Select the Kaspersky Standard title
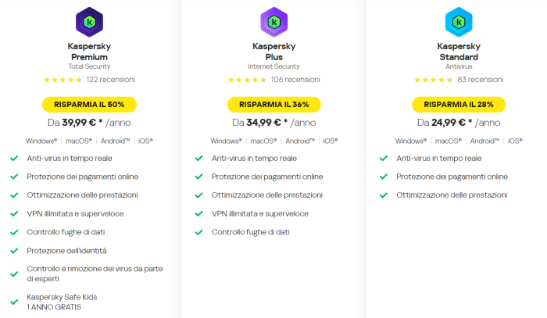 click(458, 52)
